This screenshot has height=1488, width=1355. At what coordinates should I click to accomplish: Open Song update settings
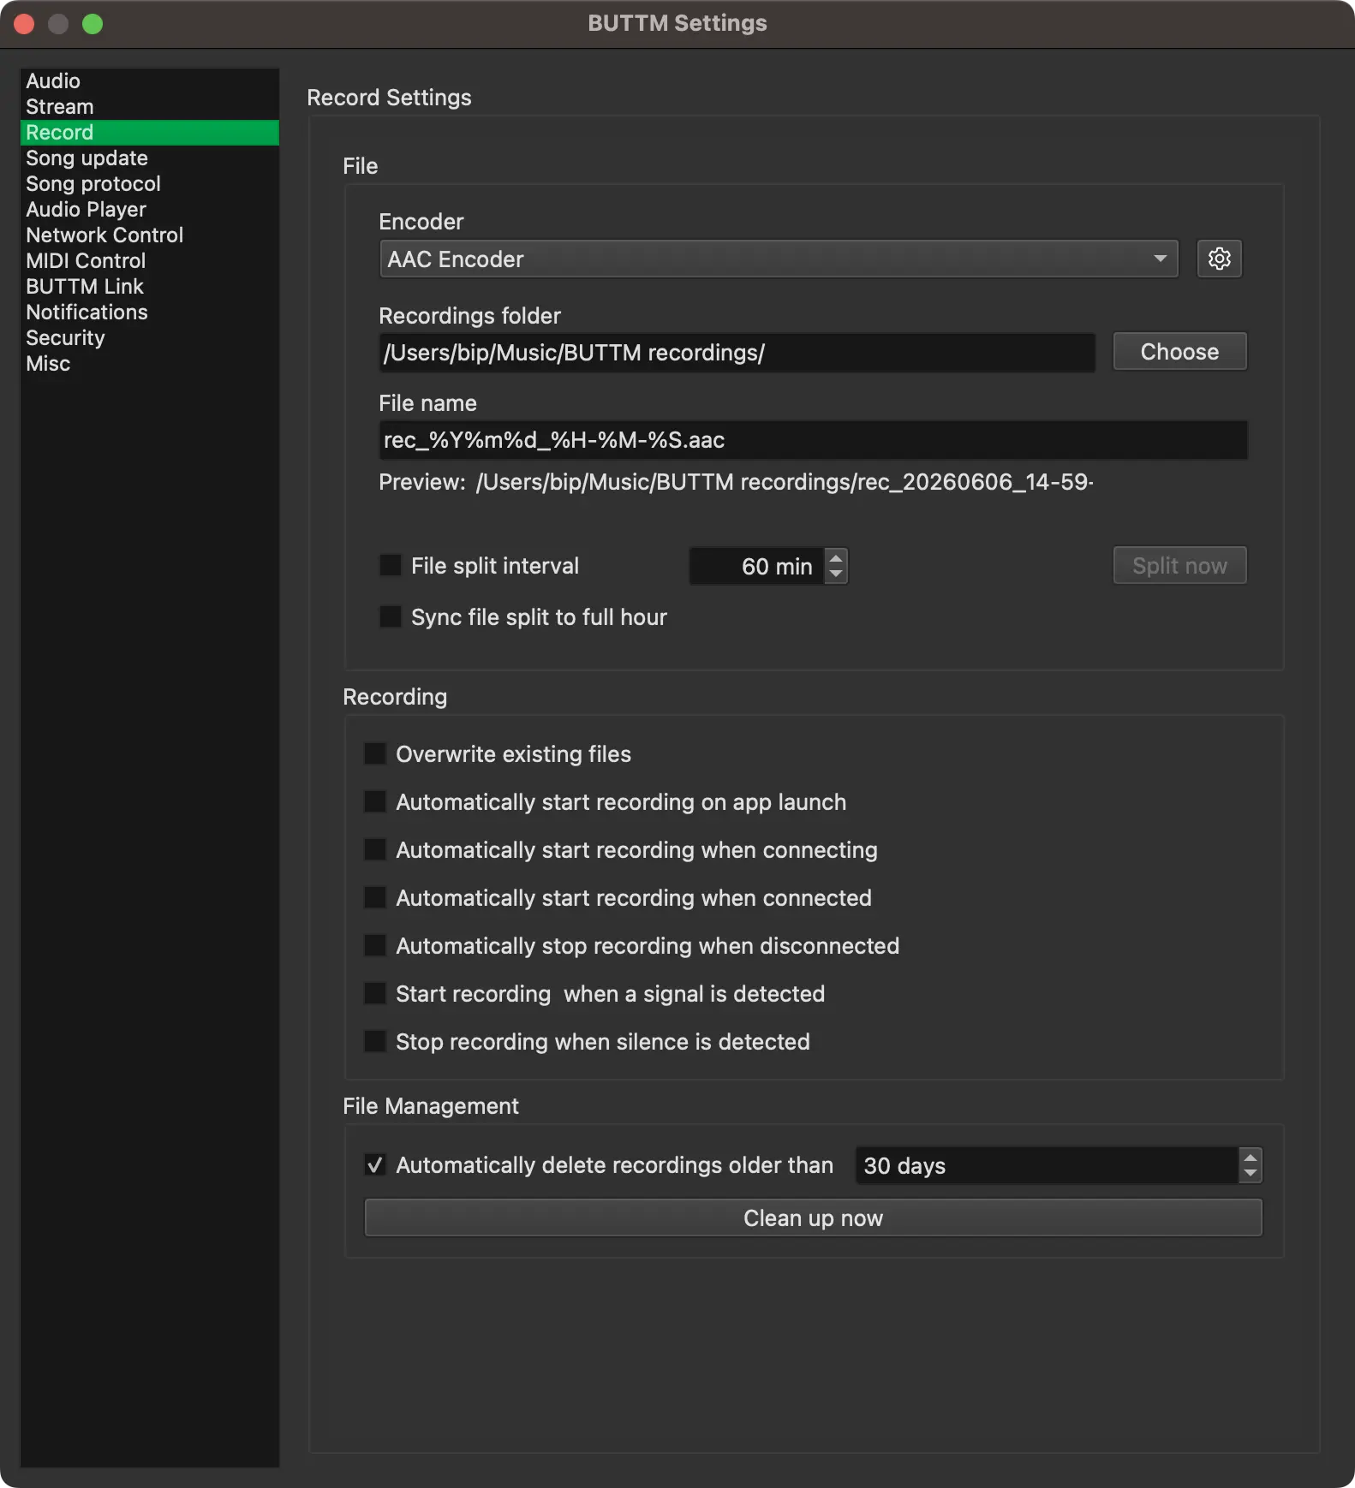(150, 158)
